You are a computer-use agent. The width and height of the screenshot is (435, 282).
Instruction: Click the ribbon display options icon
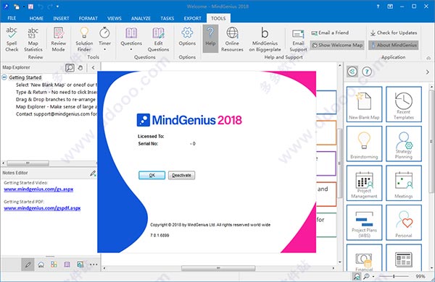point(390,7)
